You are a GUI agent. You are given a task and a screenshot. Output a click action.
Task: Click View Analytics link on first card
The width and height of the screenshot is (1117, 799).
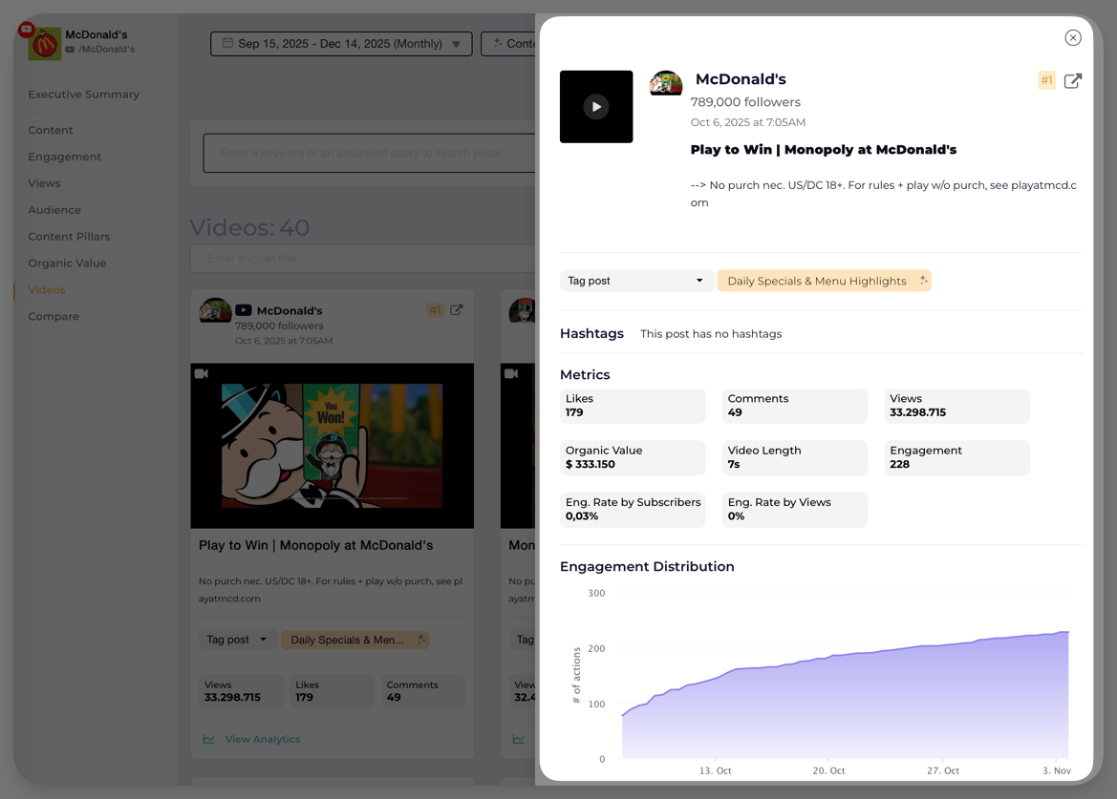[x=262, y=739]
